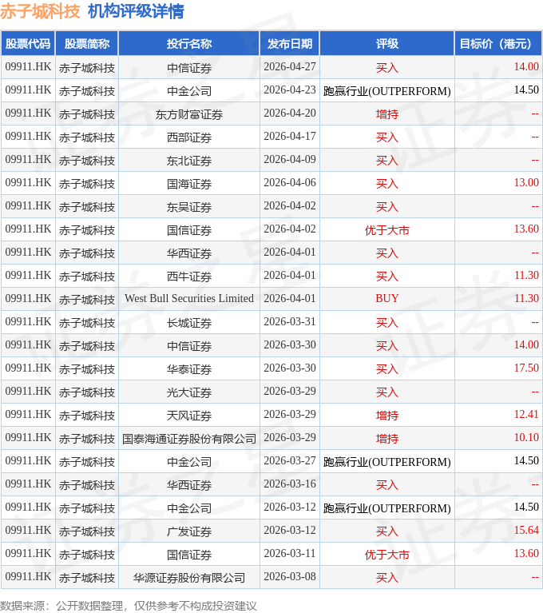This screenshot has height=613, width=543.
Task: Click 优于大市 rating dated 2026-03-11
Action: point(387,555)
